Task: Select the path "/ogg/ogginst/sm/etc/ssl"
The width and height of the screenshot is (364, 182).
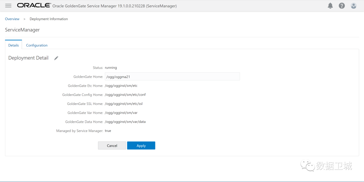Action: point(124,104)
